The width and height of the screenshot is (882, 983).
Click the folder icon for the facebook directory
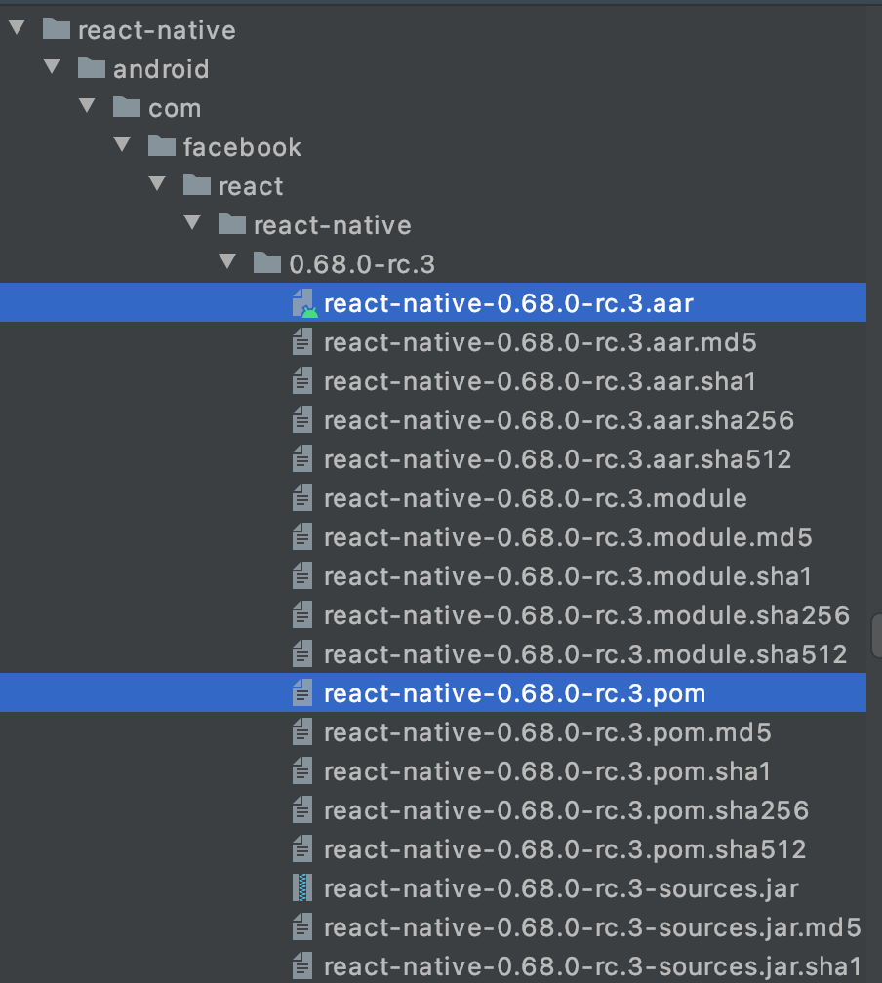(162, 147)
